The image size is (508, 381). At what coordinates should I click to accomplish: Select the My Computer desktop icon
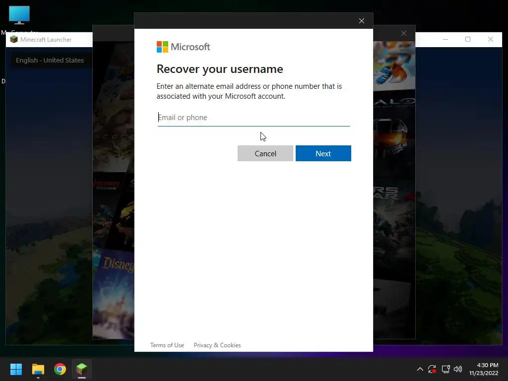[19, 19]
